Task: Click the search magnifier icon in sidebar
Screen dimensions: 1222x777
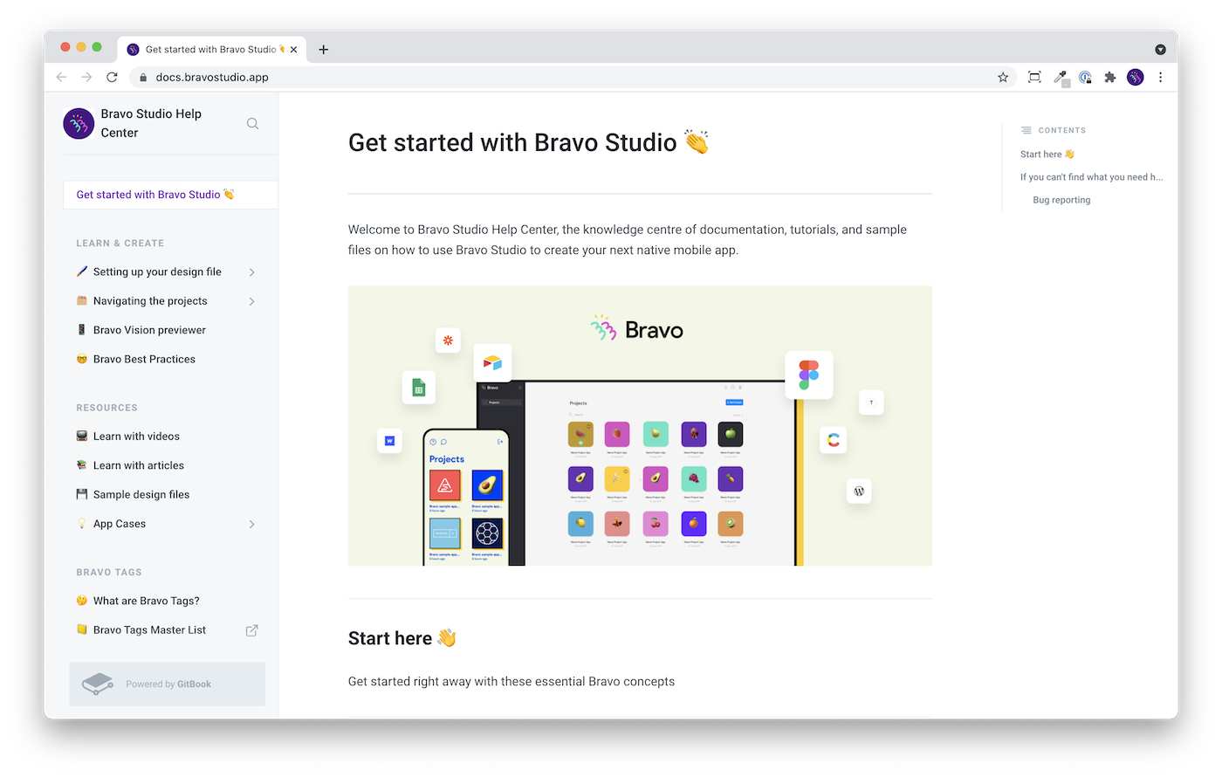Action: (252, 124)
